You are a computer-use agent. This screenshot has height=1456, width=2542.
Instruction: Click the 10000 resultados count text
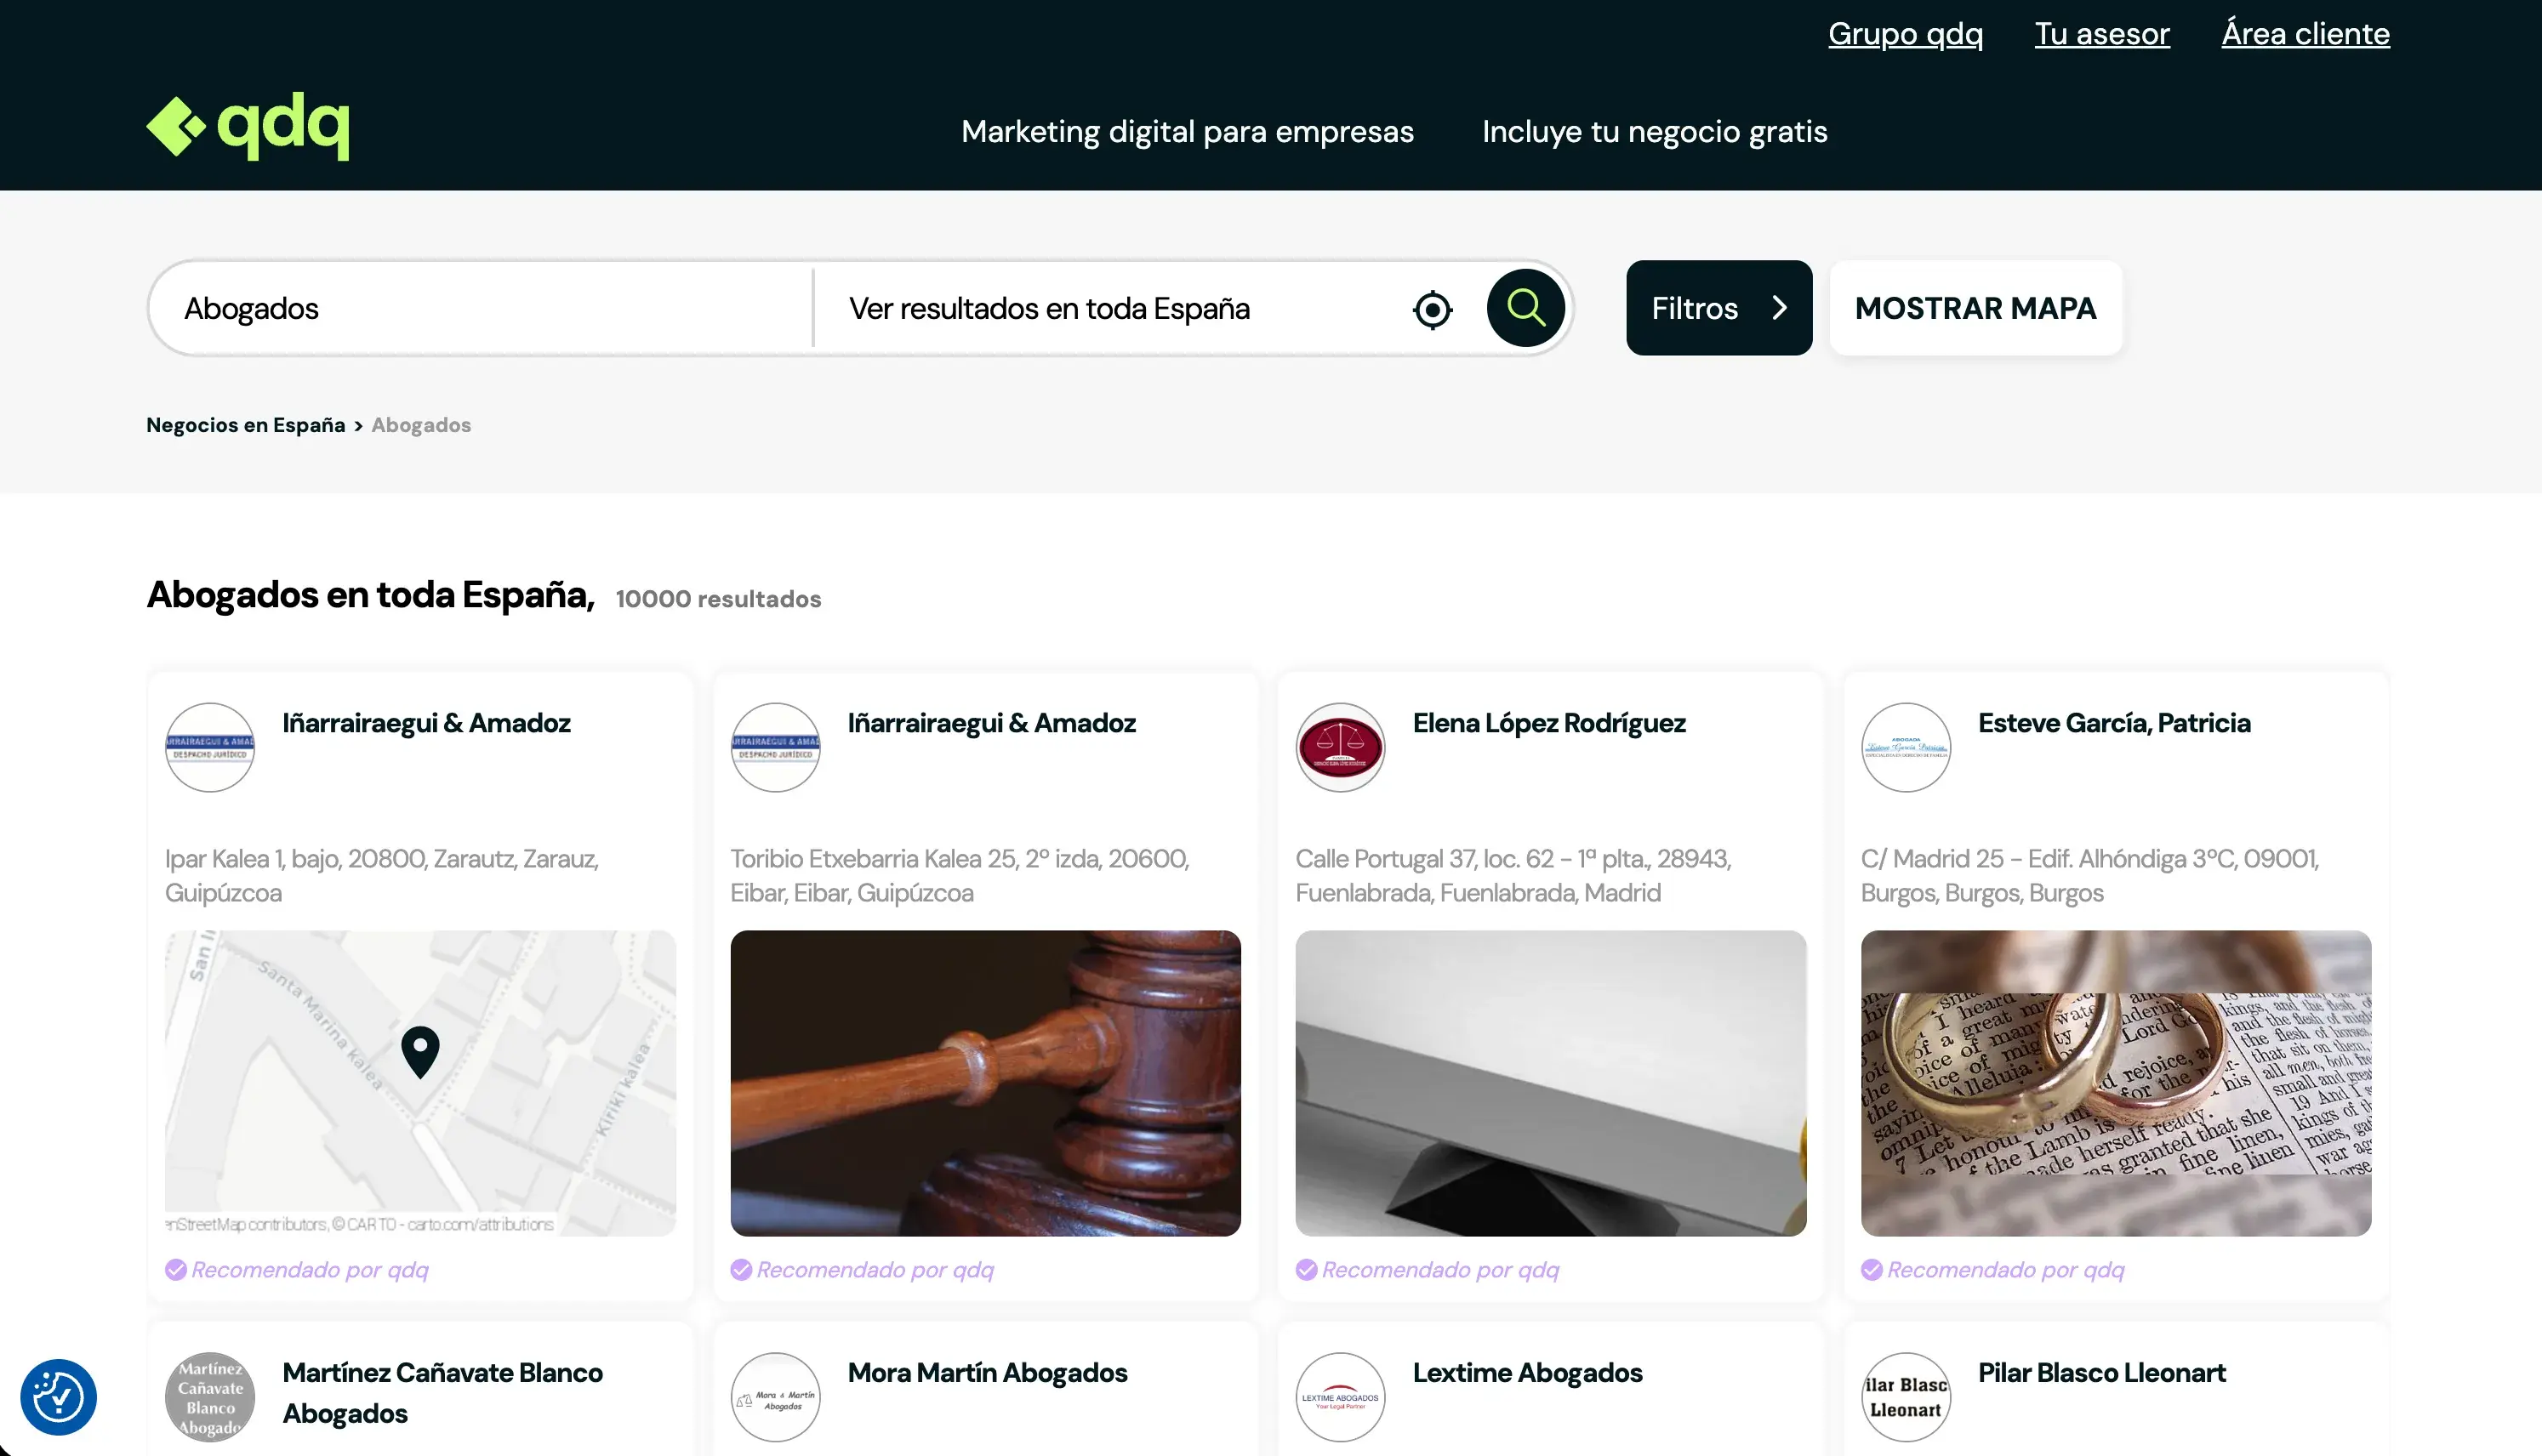click(718, 599)
